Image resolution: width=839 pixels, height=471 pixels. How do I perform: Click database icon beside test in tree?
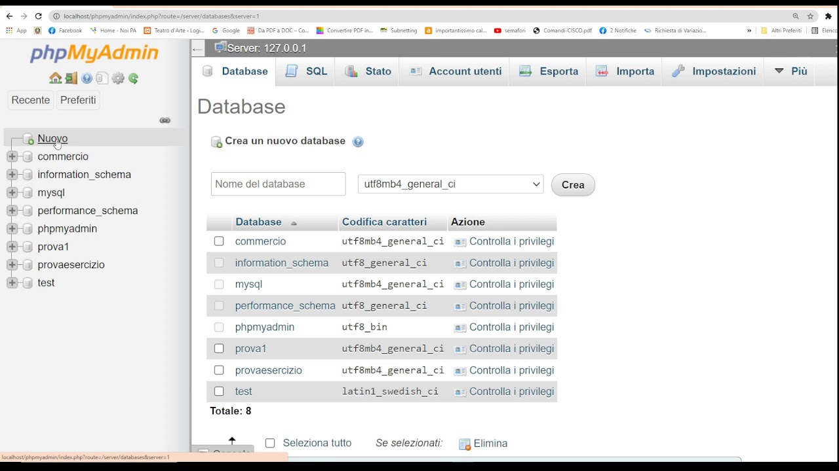pyautogui.click(x=28, y=283)
